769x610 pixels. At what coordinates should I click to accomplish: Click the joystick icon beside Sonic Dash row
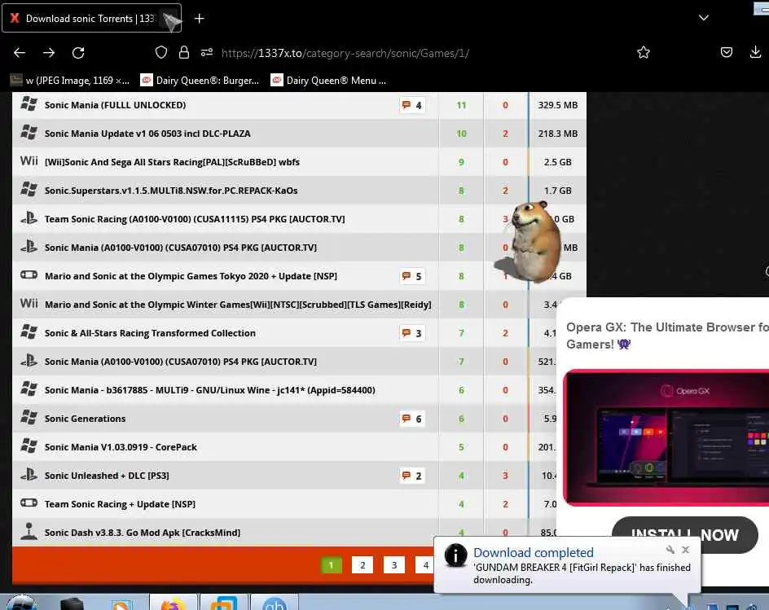(29, 532)
